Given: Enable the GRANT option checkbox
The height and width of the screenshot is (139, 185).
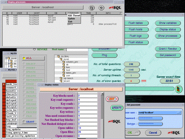Looking at the screenshot, I should click(x=24, y=122).
